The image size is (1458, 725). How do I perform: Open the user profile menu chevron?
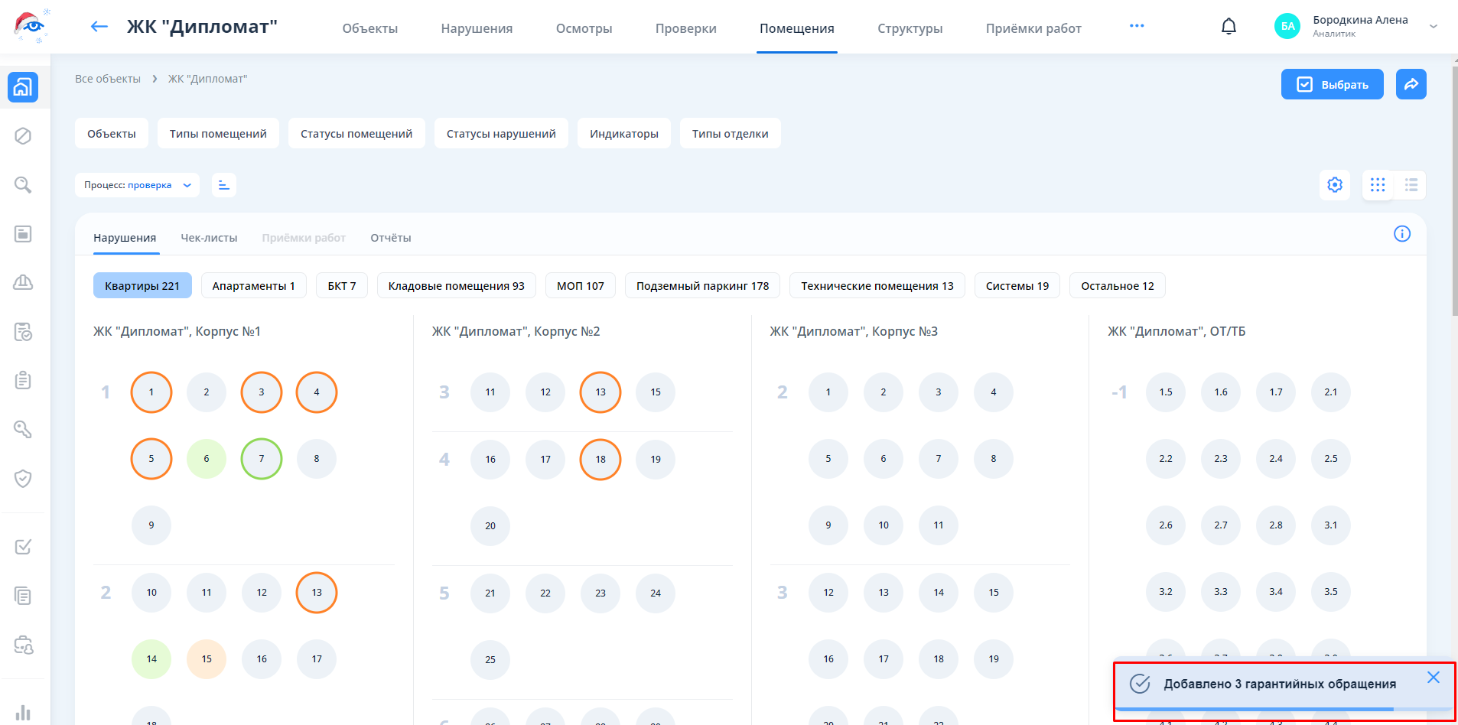[x=1433, y=27]
